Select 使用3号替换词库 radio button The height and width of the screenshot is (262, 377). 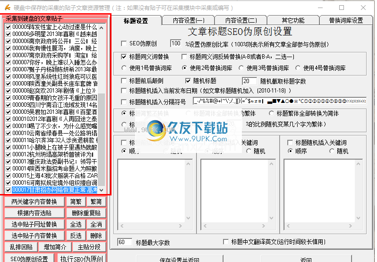(x=241, y=68)
